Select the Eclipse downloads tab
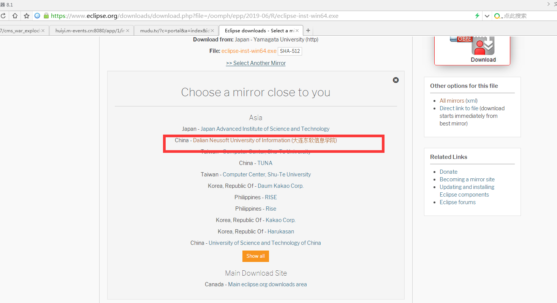The width and height of the screenshot is (557, 303). (261, 30)
